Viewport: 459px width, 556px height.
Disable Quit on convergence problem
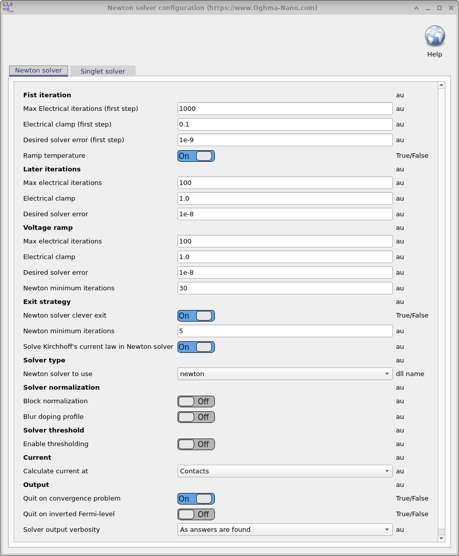pos(196,499)
